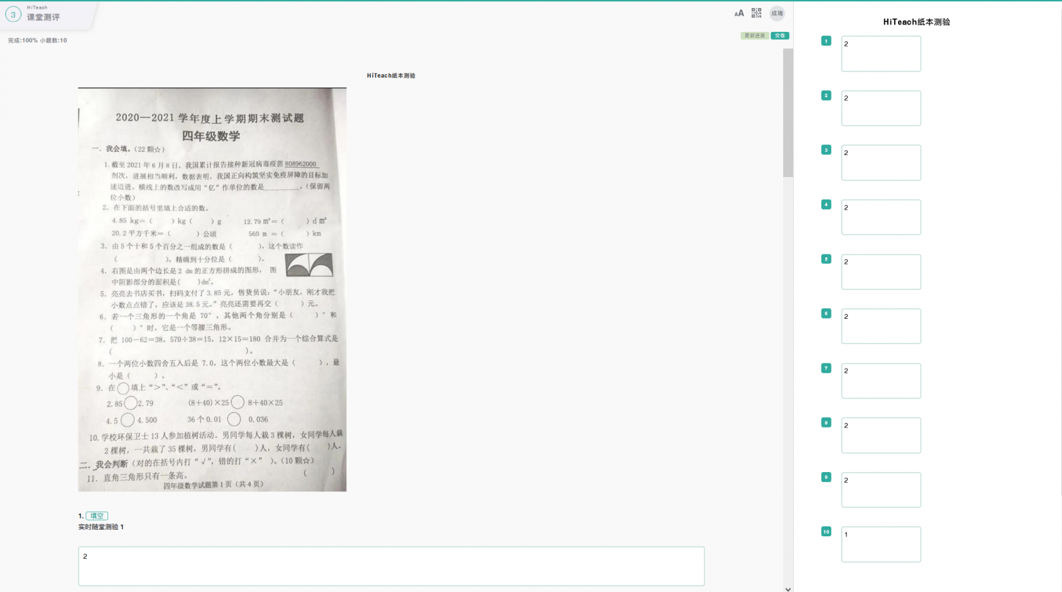Select the answer box for question 9

(x=881, y=490)
